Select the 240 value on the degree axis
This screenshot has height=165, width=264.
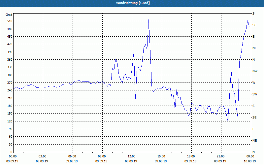click(10, 90)
